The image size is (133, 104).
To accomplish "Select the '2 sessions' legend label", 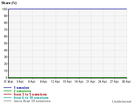I will 22,91.
